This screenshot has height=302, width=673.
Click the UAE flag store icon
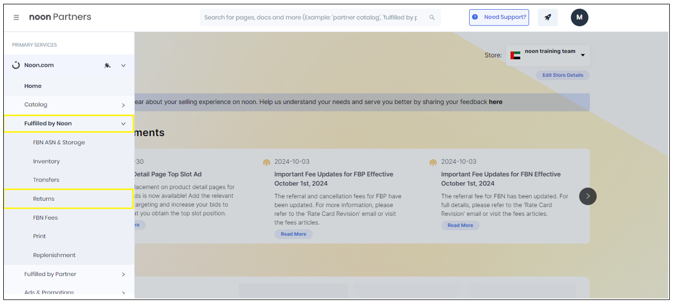[515, 55]
